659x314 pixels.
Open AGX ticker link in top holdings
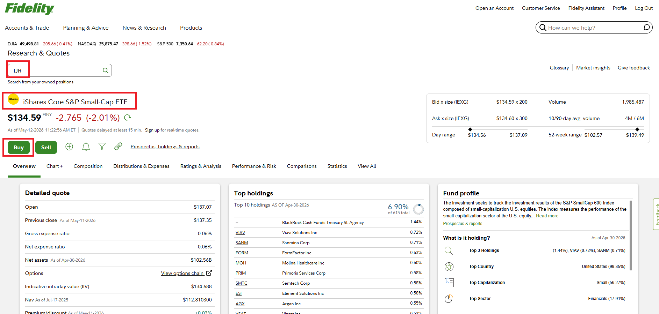click(x=240, y=304)
